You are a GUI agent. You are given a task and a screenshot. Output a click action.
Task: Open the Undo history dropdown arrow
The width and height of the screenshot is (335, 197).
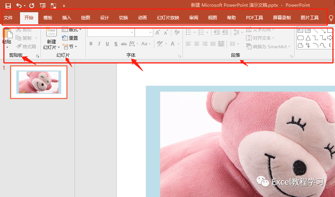point(24,6)
